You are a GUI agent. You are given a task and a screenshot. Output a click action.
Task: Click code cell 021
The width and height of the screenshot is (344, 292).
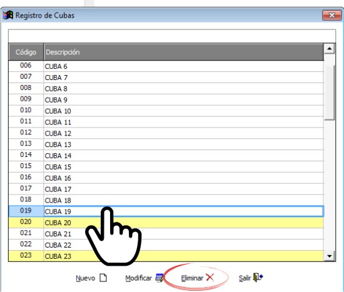[x=26, y=234]
